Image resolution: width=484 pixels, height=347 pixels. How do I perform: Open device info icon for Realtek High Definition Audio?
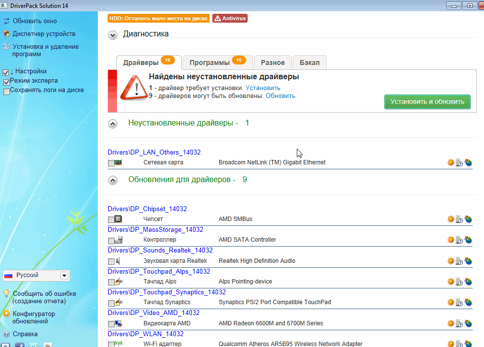(459, 261)
